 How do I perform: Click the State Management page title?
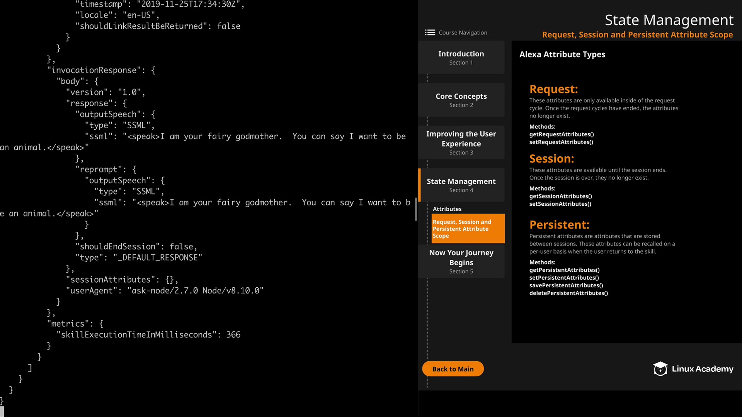(669, 20)
